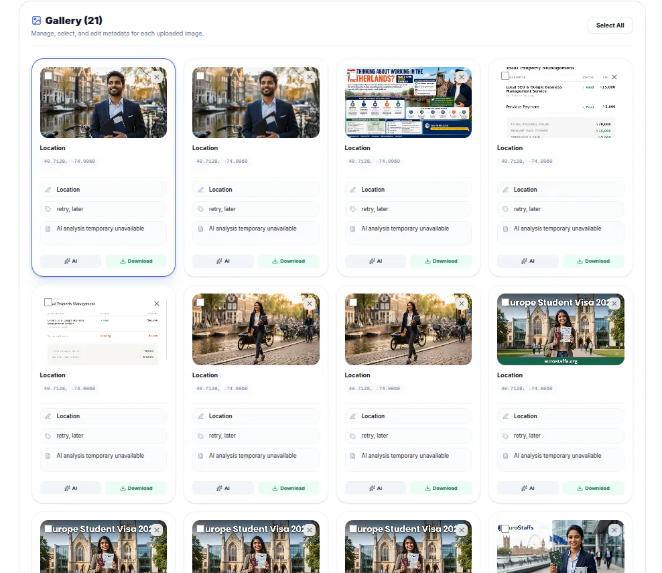Click AI button under eurostaffs.org Student Visa card

tap(528, 488)
